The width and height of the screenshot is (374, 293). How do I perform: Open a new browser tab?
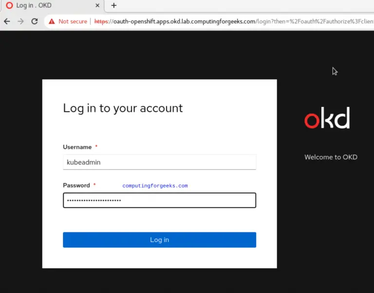coord(114,5)
